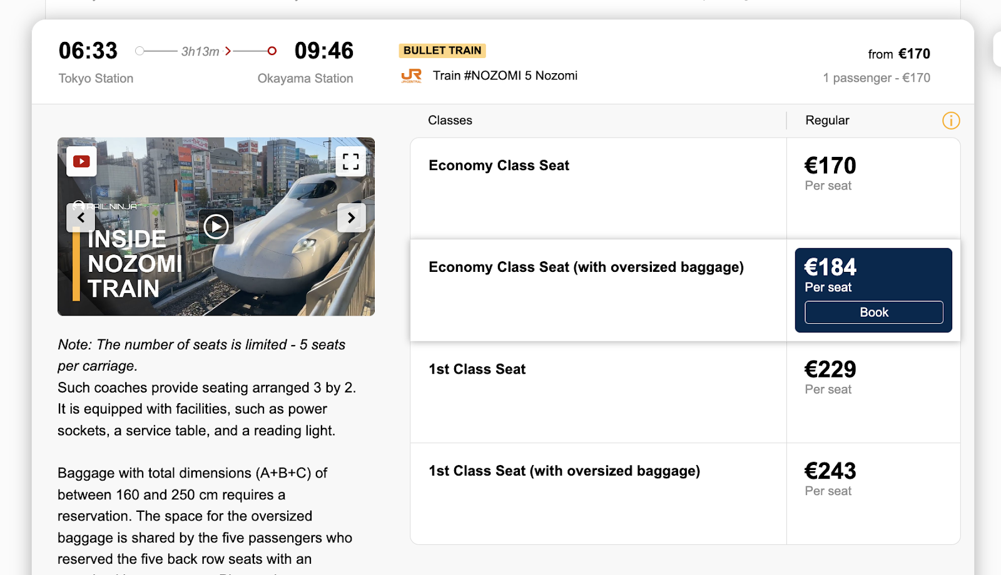
Task: Click the YouTube icon on the train video
Action: click(x=81, y=161)
